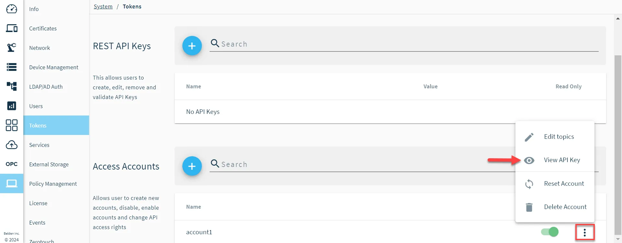
Task: Open the stacked server list icon
Action: click(12, 67)
